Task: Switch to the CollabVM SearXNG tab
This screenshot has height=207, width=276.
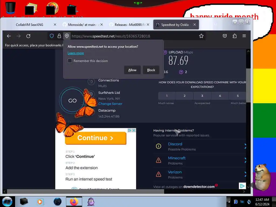Action: [x=30, y=25]
